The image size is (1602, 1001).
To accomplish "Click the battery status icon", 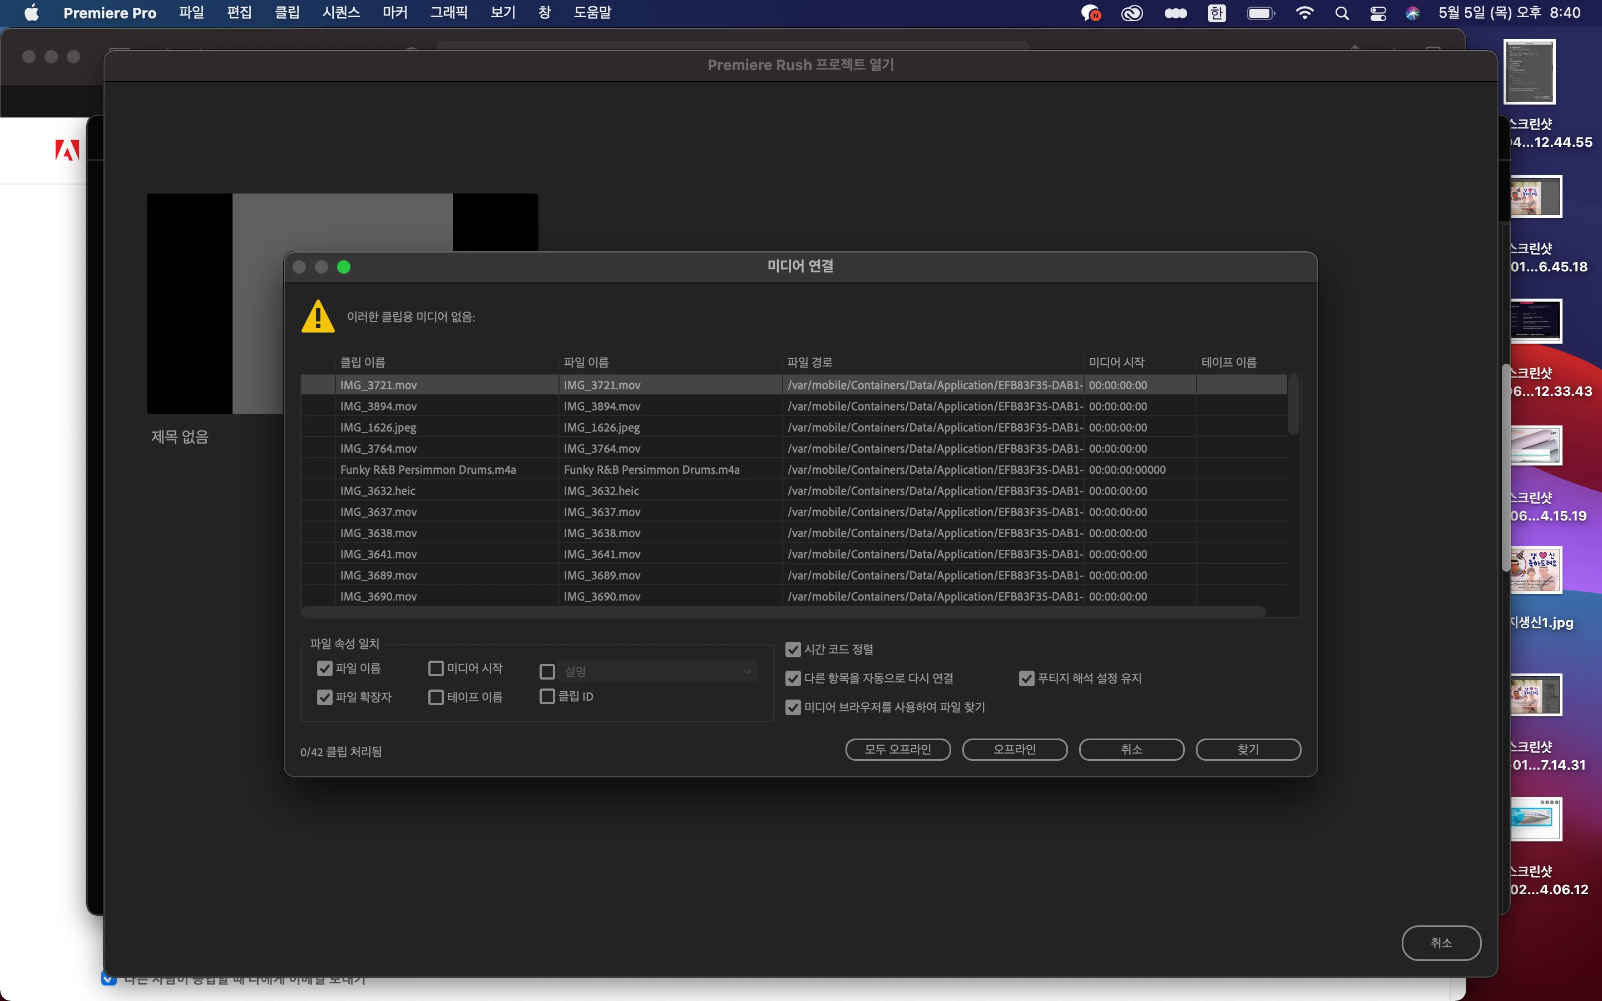I will coord(1260,13).
